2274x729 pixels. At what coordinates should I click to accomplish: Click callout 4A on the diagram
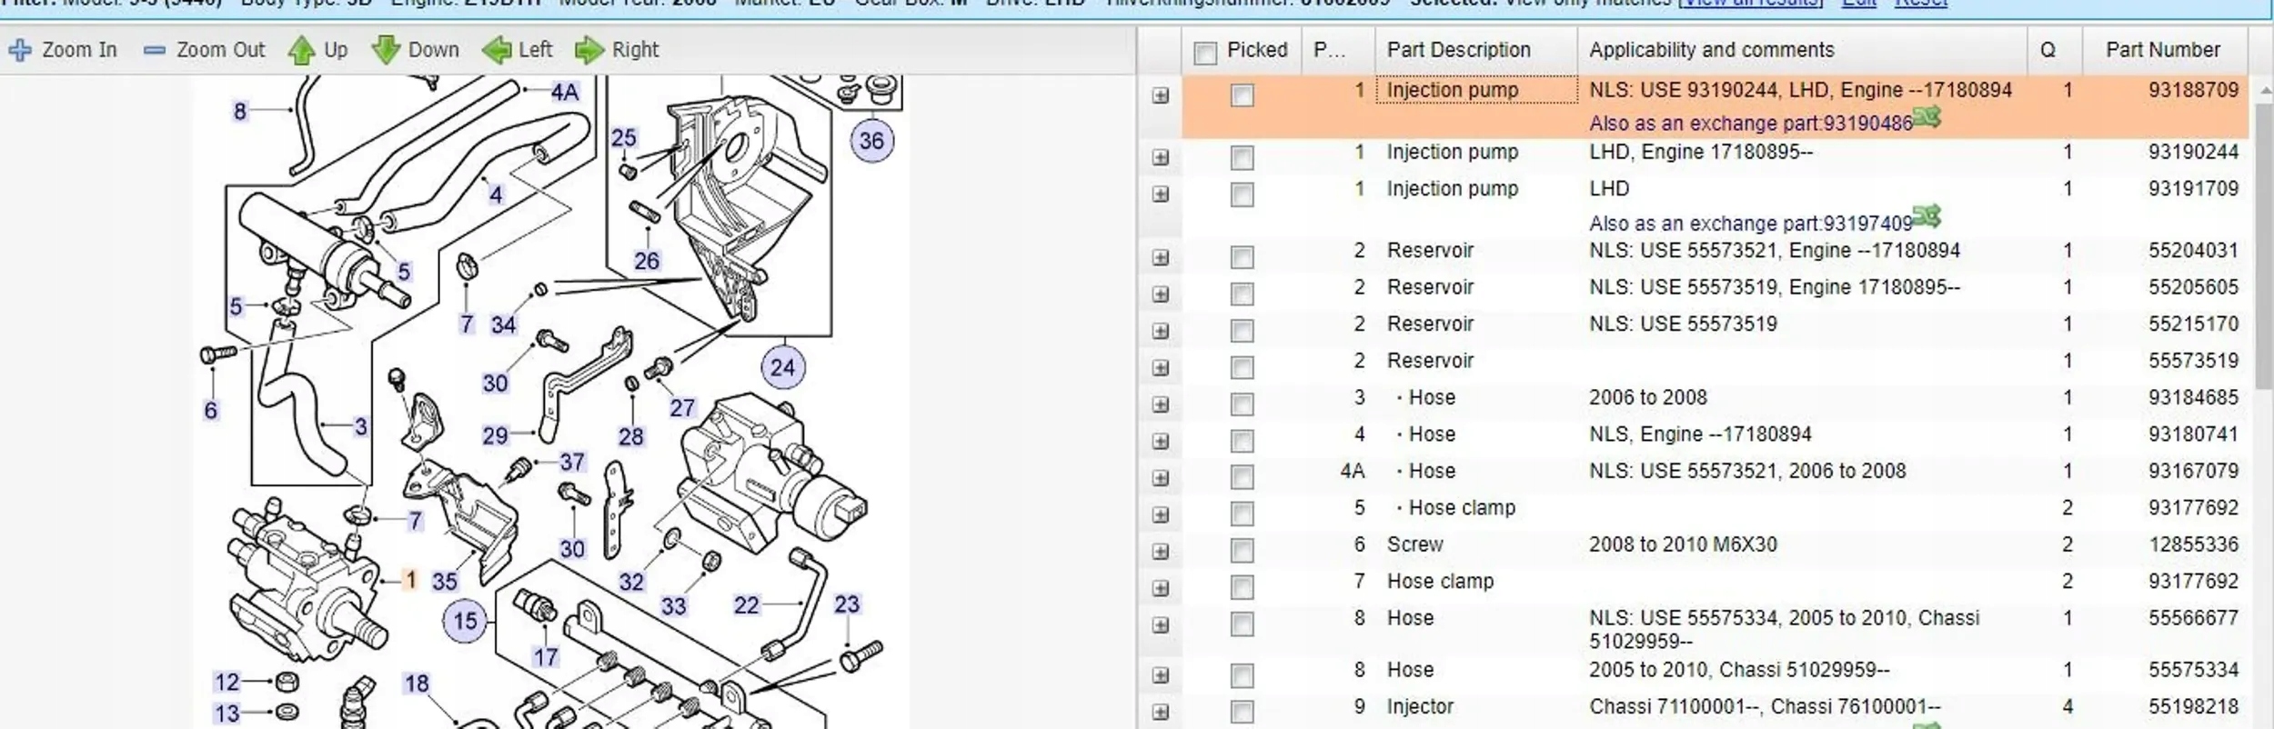coord(565,92)
